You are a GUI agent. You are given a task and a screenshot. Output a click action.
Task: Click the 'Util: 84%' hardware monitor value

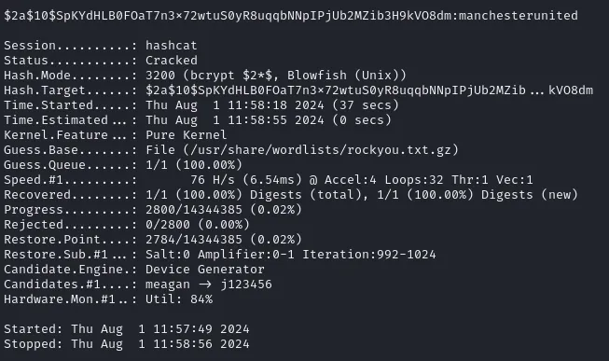(x=179, y=299)
